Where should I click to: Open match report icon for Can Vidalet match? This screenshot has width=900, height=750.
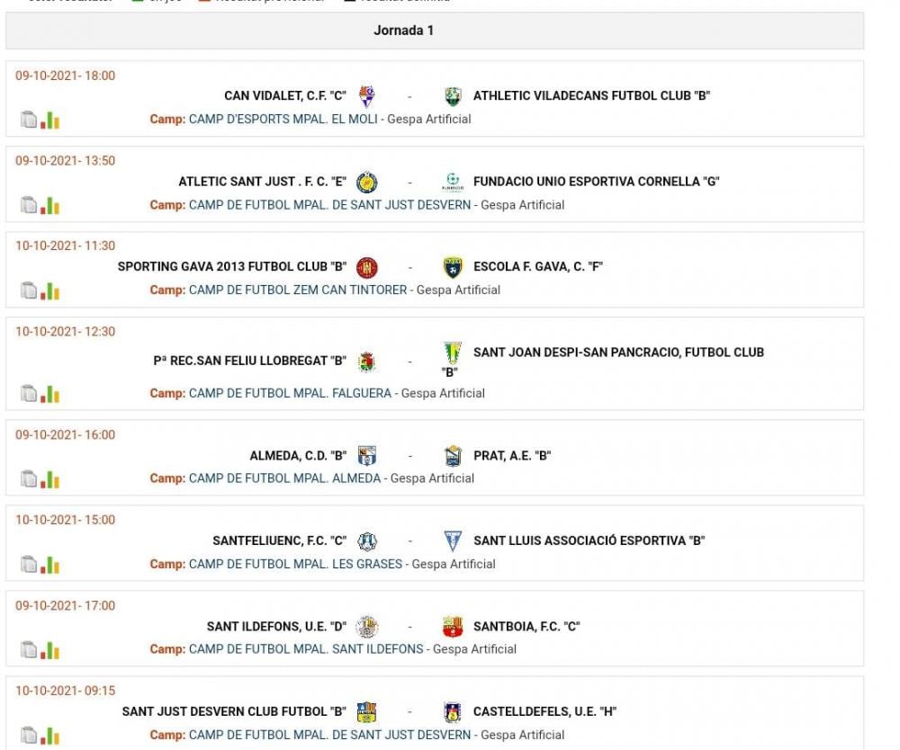pos(29,120)
